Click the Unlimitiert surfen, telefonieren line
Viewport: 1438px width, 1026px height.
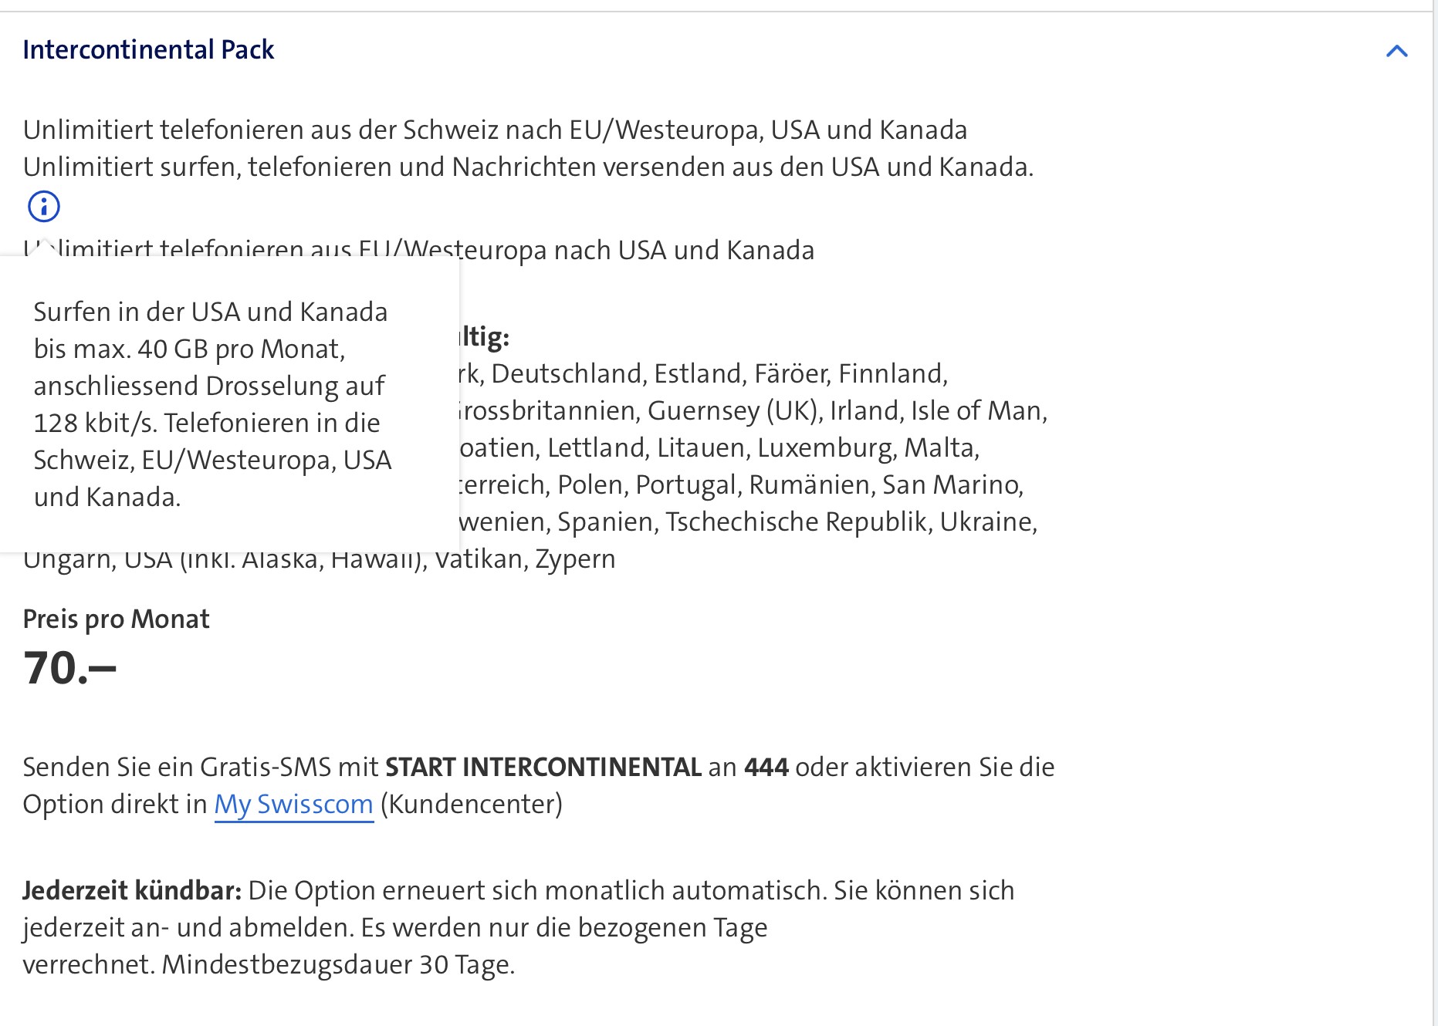coord(528,167)
